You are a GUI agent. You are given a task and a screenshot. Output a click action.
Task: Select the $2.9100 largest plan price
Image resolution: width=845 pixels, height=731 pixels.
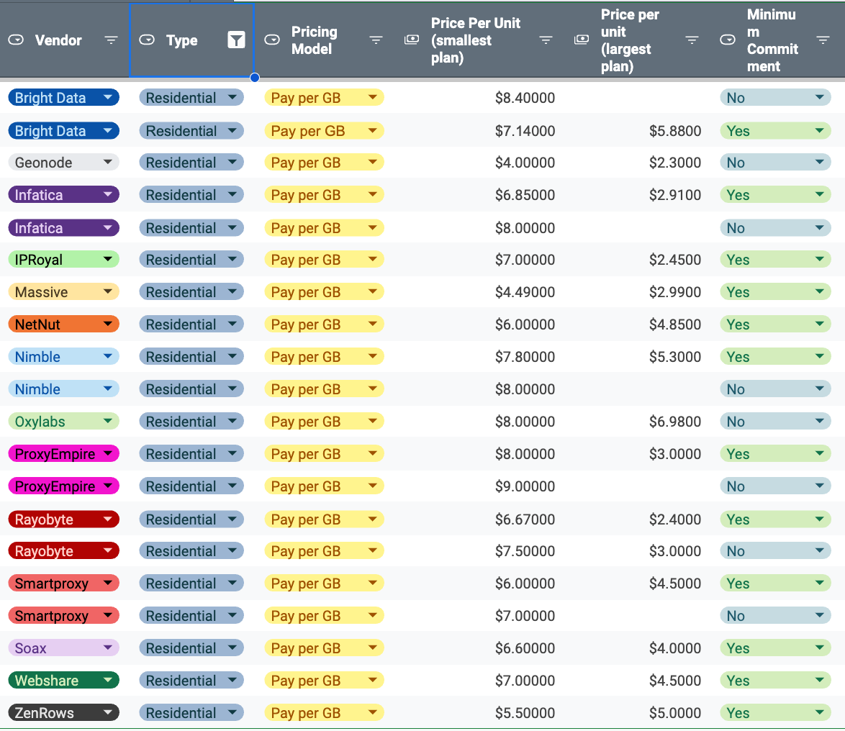674,195
